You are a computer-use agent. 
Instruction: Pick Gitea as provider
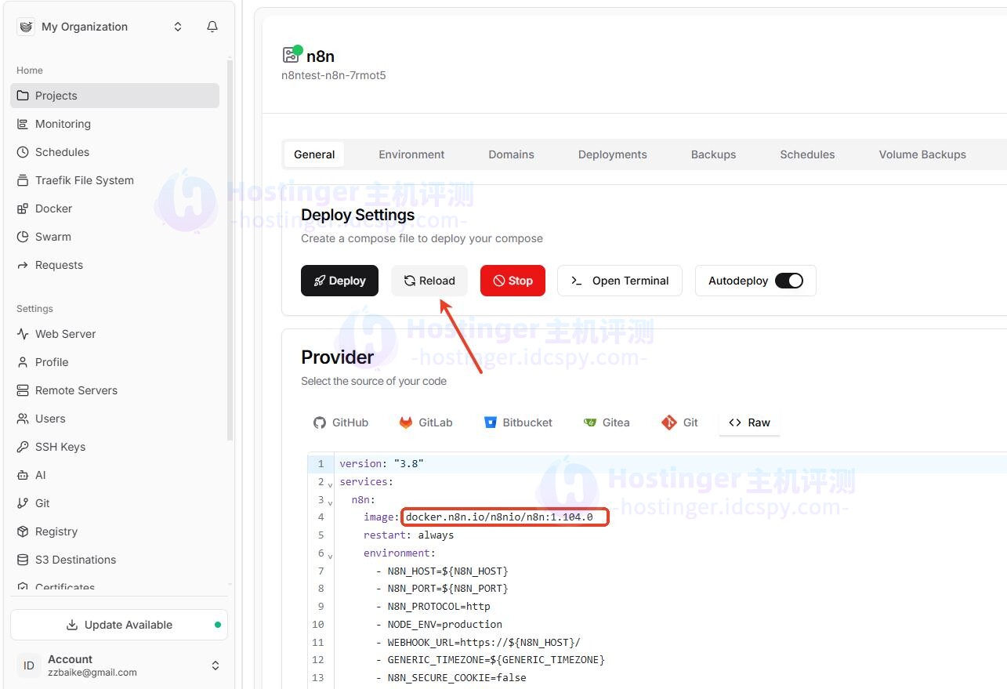click(607, 422)
